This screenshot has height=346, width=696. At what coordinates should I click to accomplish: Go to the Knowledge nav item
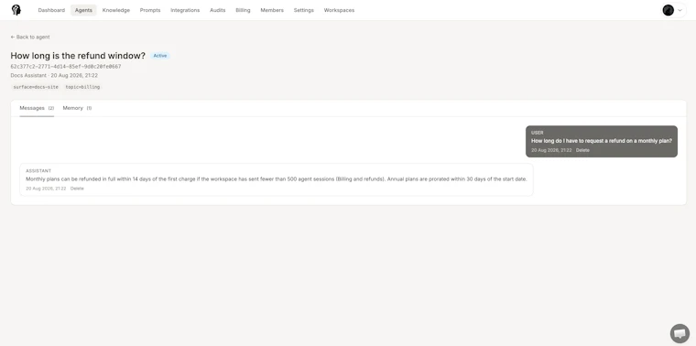116,10
